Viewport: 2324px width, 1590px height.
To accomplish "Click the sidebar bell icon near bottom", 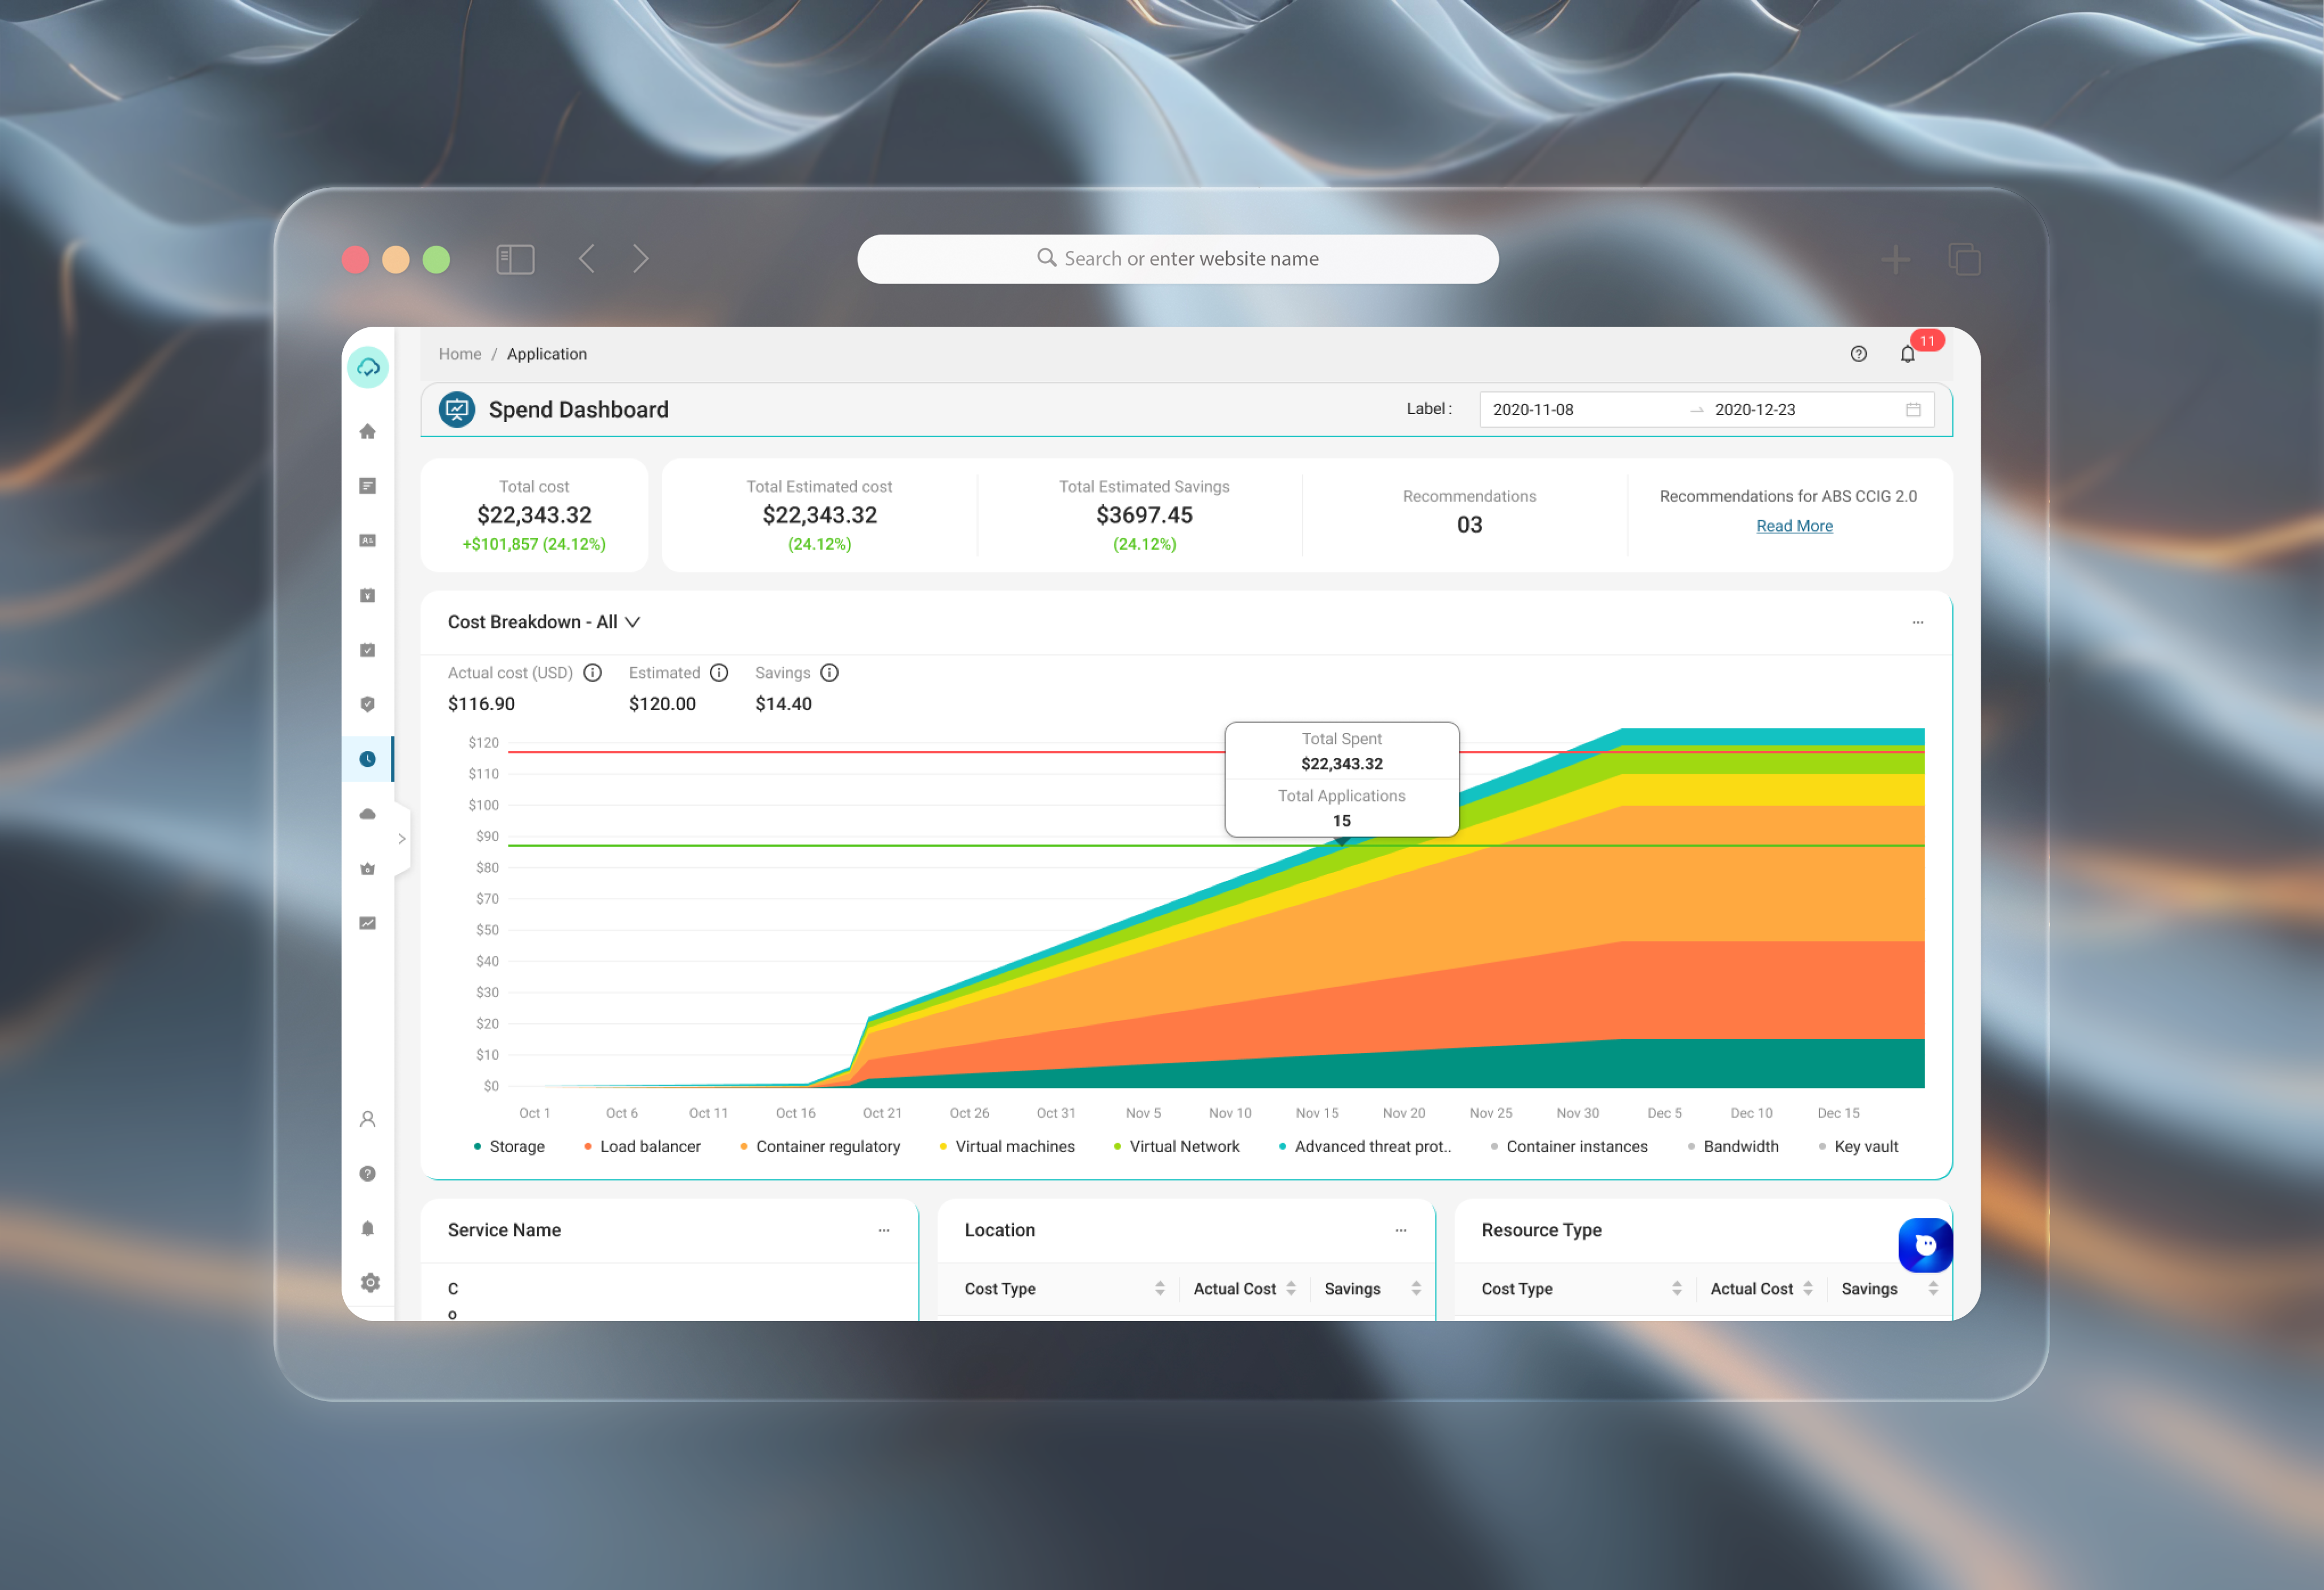I will click(368, 1228).
